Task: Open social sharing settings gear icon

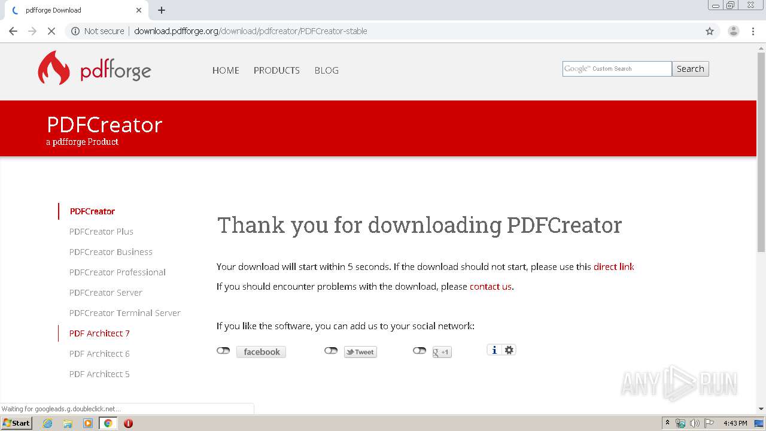Action: coord(509,350)
